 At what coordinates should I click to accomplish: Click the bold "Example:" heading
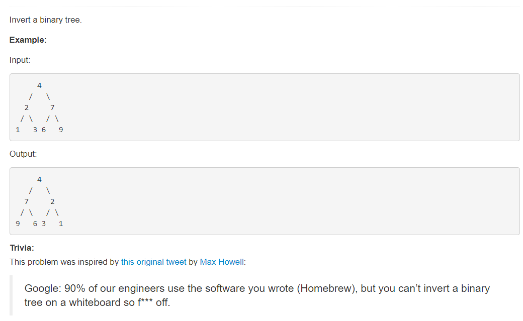click(28, 40)
